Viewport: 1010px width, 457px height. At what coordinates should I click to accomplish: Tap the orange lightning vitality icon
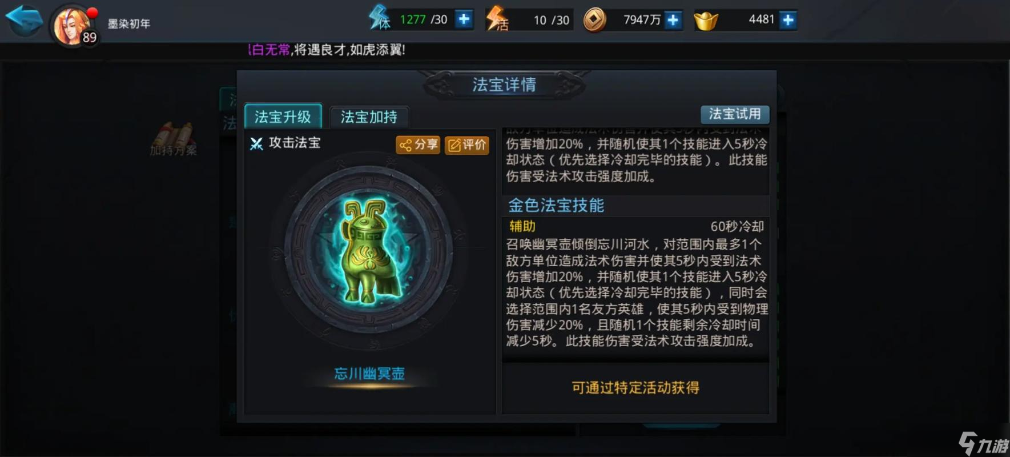[x=496, y=18]
